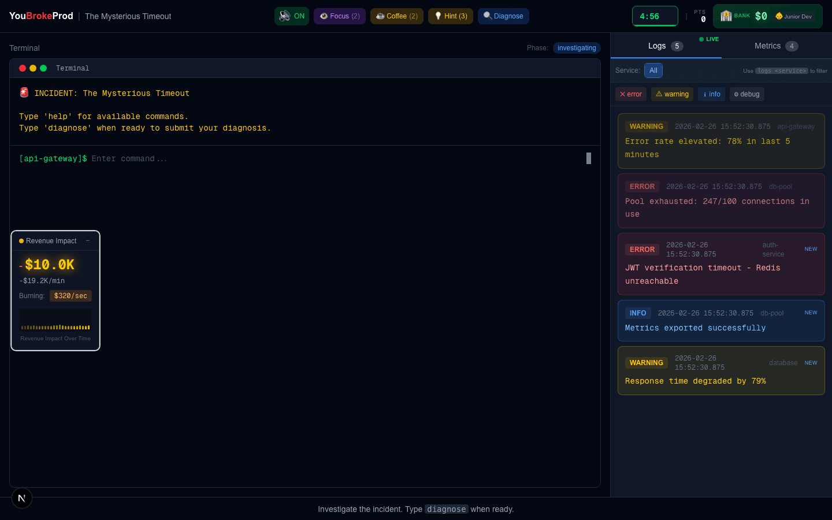832x520 pixels.
Task: Open Diagnose via the magnifier icon
Action: point(486,16)
